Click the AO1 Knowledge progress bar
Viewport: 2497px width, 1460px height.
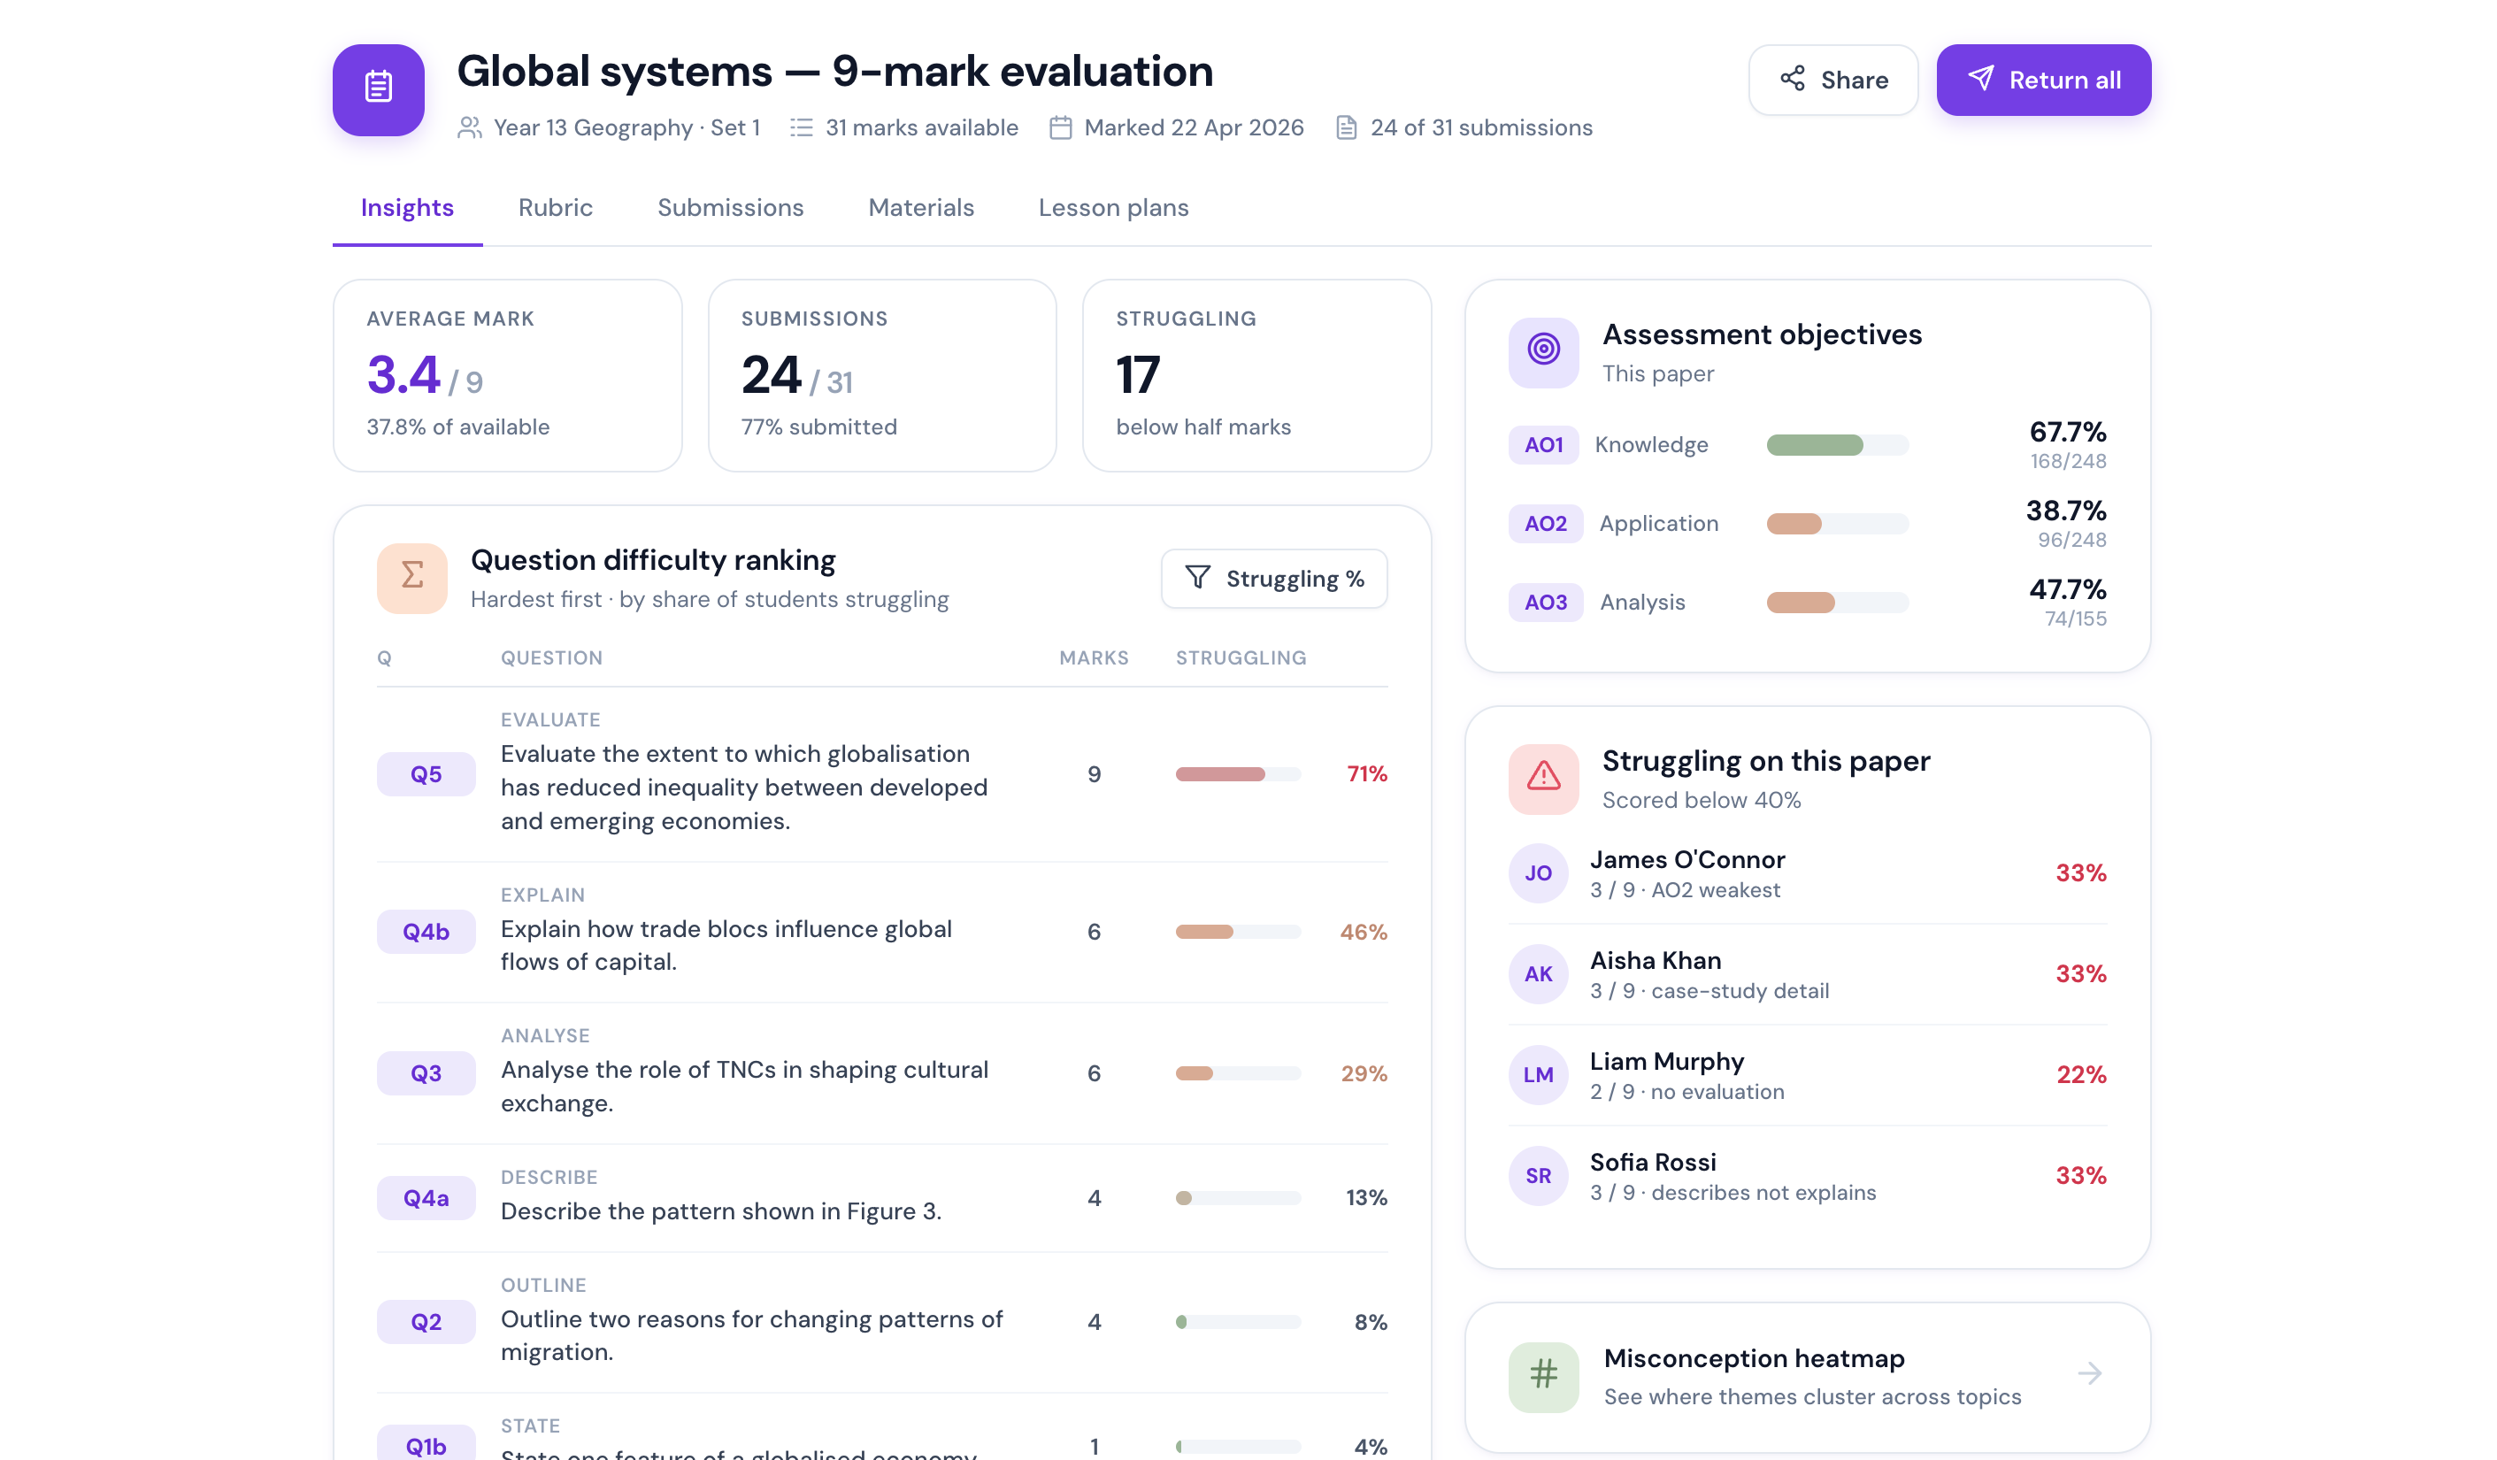(x=1838, y=445)
